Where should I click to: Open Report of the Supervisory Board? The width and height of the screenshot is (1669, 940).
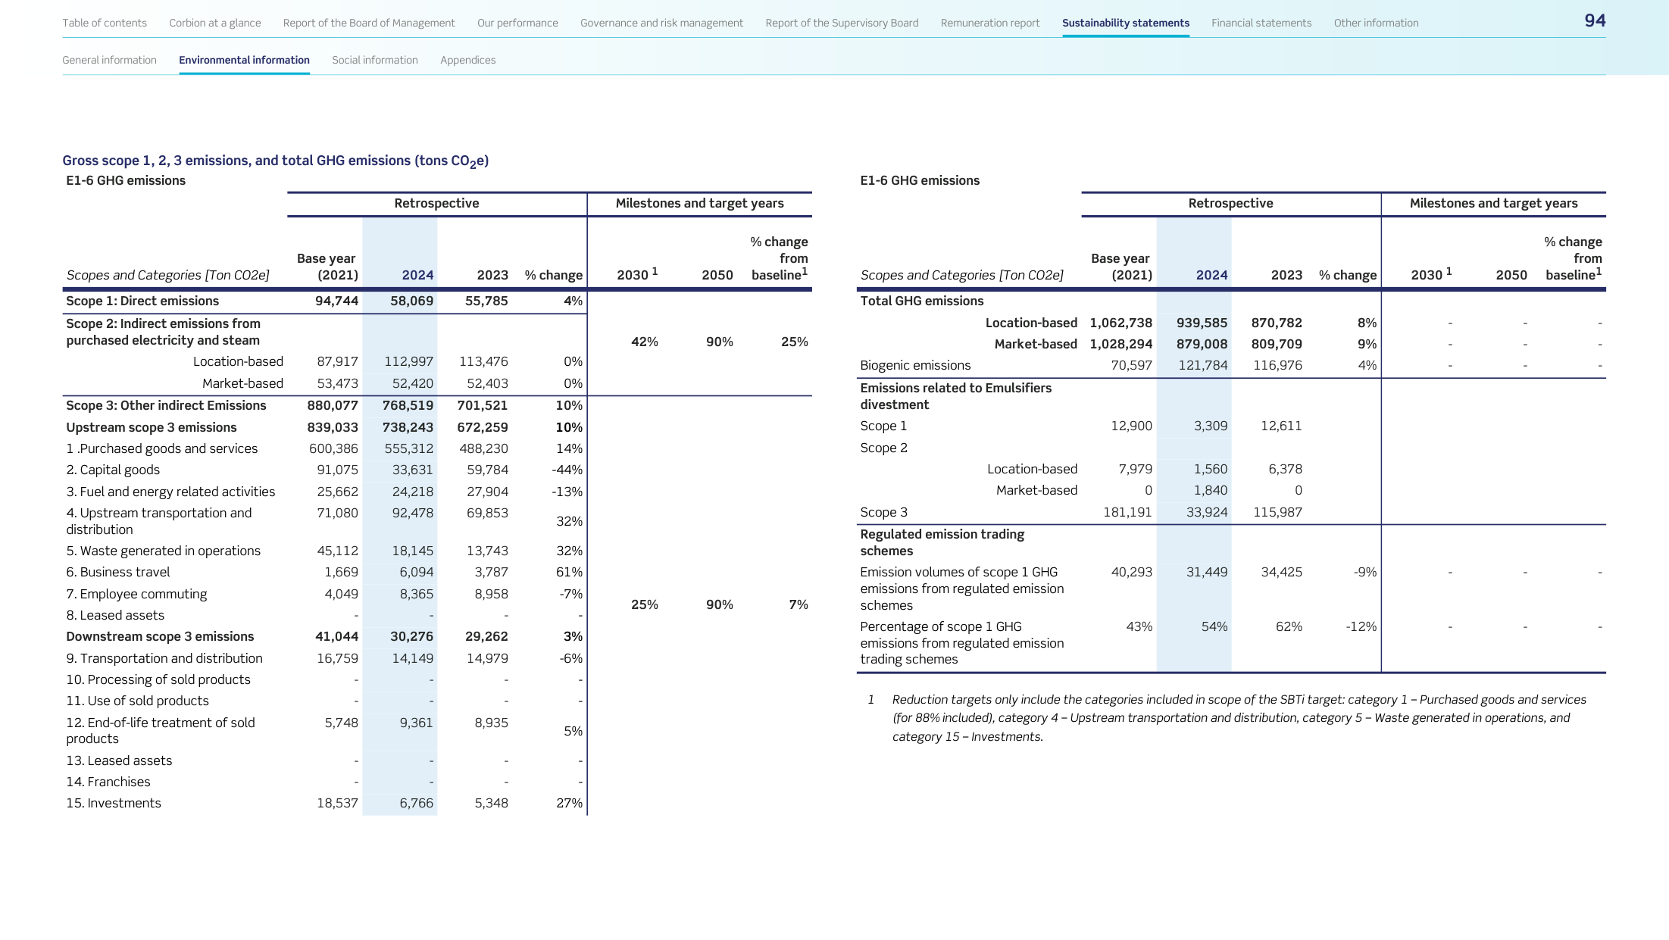click(842, 23)
